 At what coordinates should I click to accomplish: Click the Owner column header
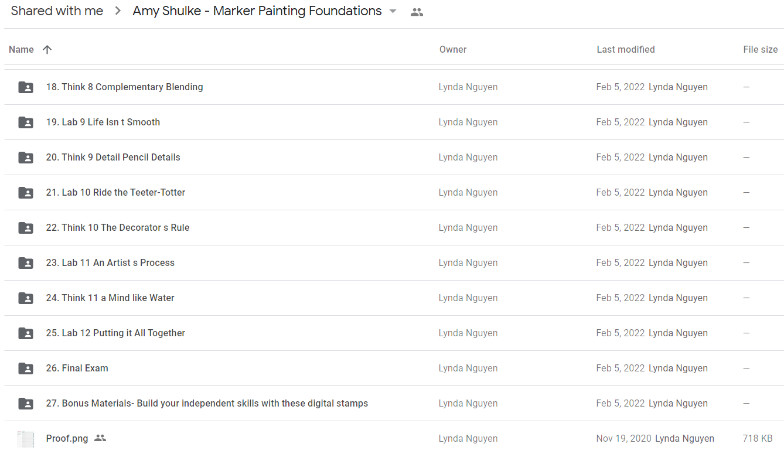[x=453, y=50]
